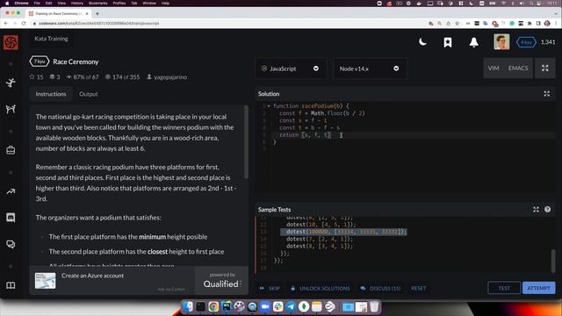Click SKIP button

[270, 288]
